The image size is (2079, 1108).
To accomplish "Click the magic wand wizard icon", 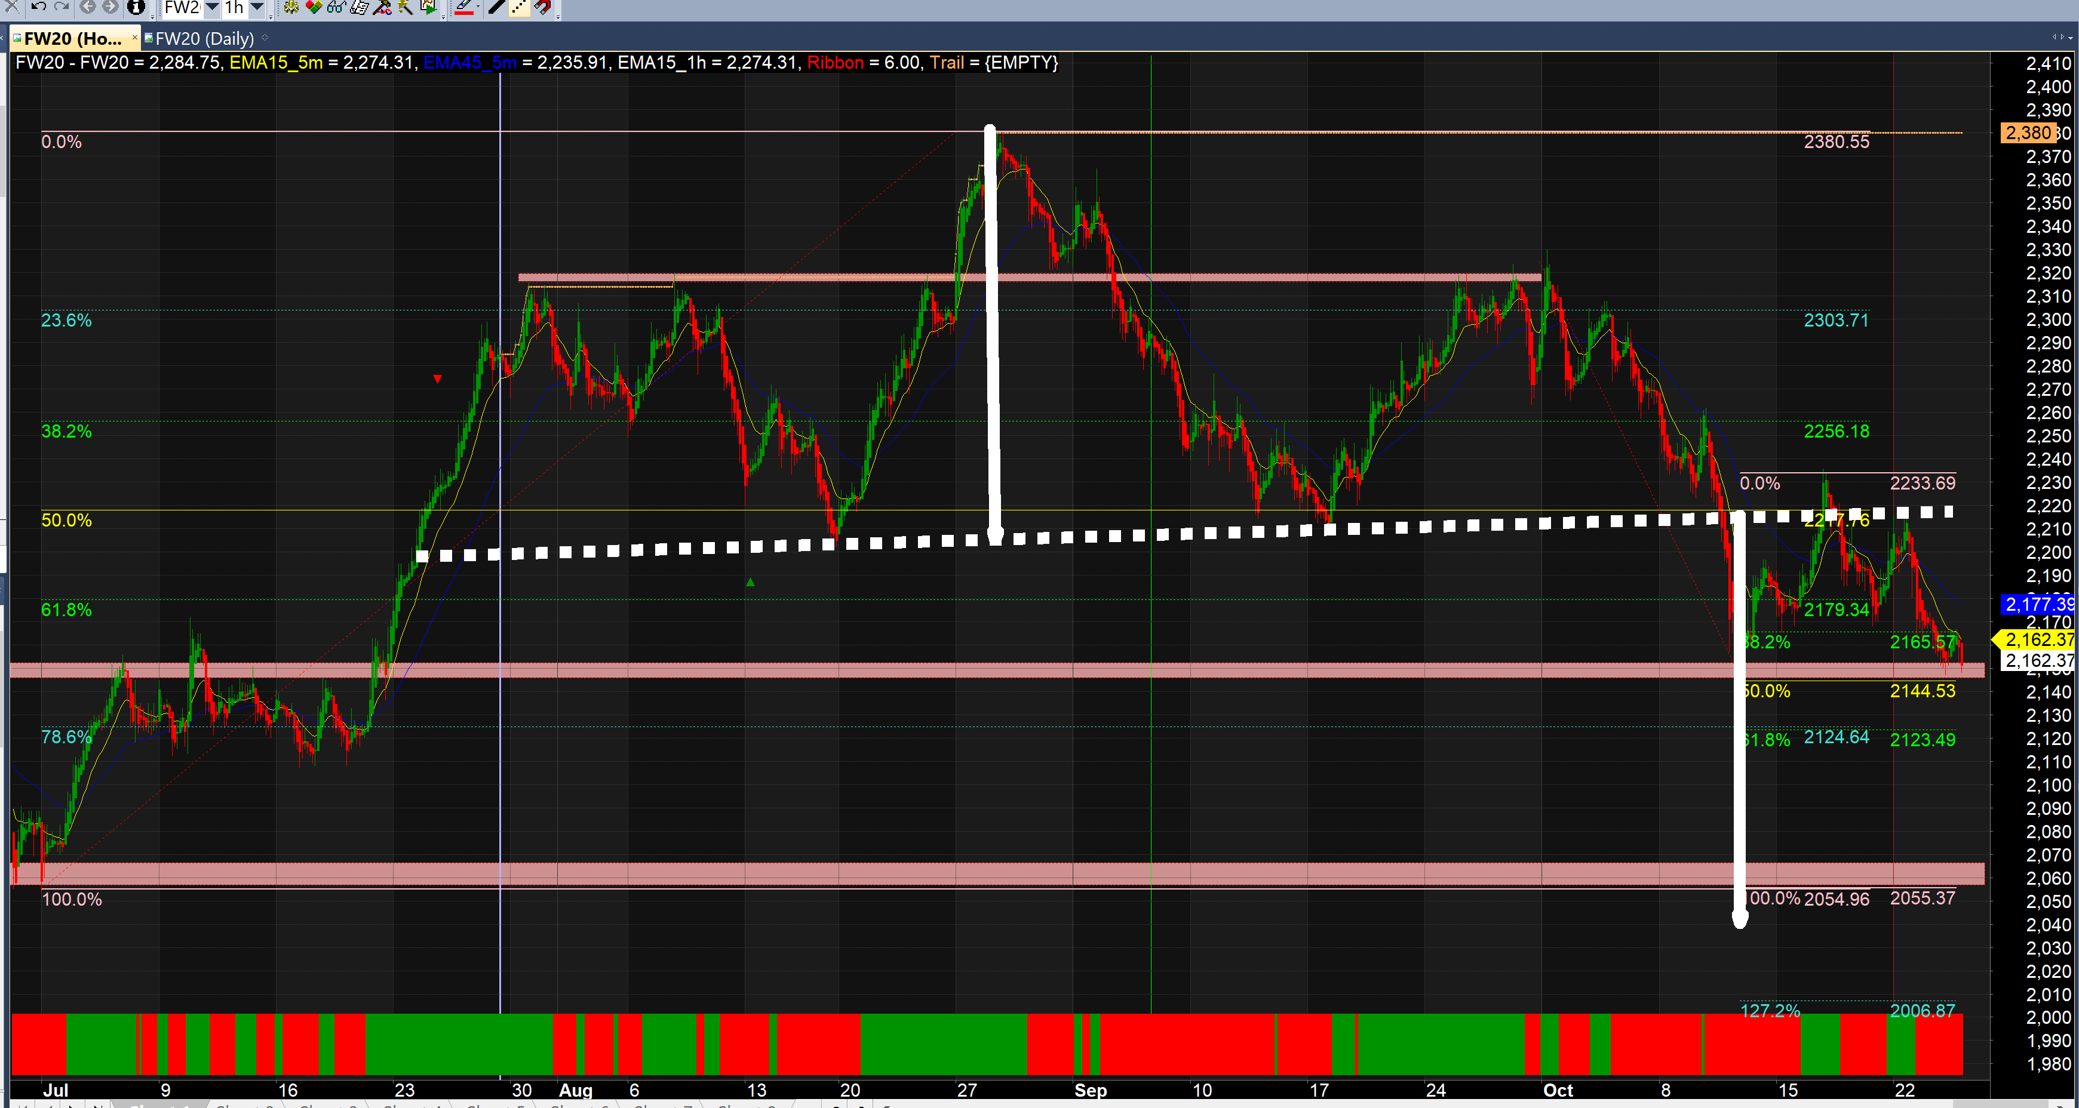I will [x=405, y=7].
